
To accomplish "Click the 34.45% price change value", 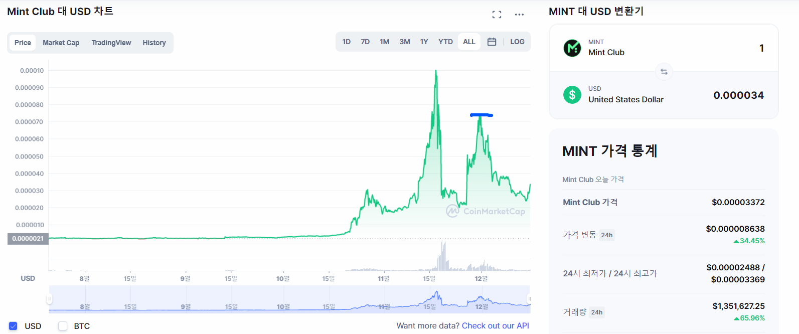I will click(x=749, y=241).
